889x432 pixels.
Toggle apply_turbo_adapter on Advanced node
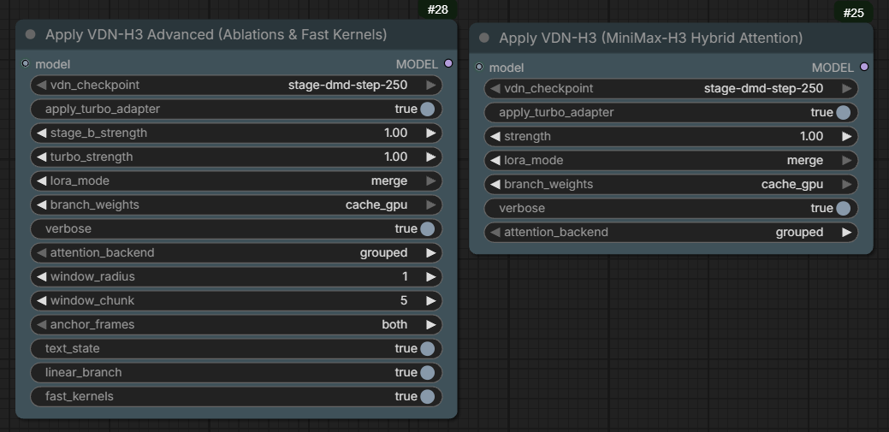pyautogui.click(x=236, y=109)
